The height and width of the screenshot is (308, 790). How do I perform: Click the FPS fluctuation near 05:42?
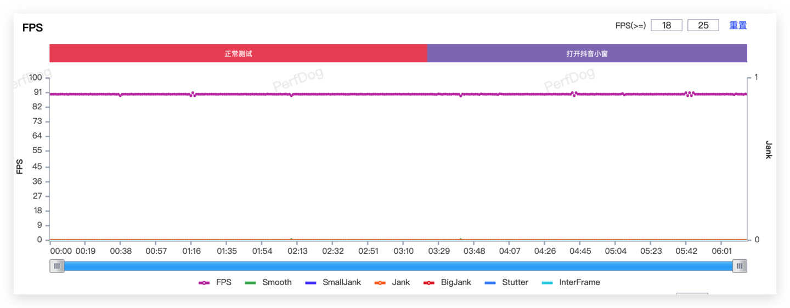(689, 94)
